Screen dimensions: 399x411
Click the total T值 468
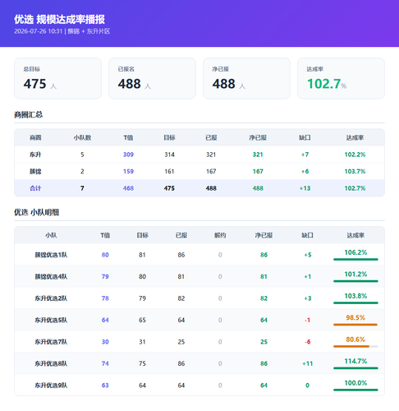(x=128, y=188)
